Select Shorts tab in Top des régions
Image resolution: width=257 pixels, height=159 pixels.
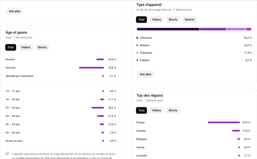coord(173,110)
